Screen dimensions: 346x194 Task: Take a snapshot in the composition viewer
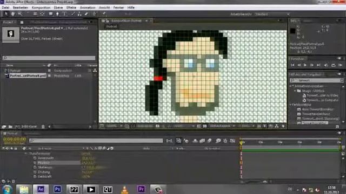pyautogui.click(x=157, y=126)
